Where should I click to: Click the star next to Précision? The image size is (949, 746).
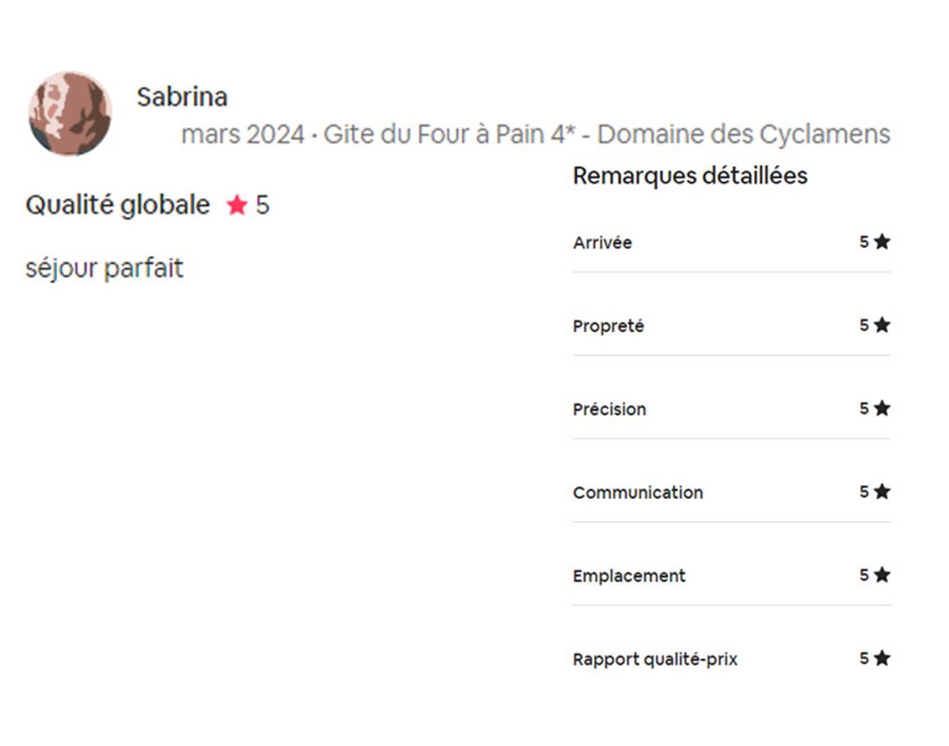[x=882, y=408]
